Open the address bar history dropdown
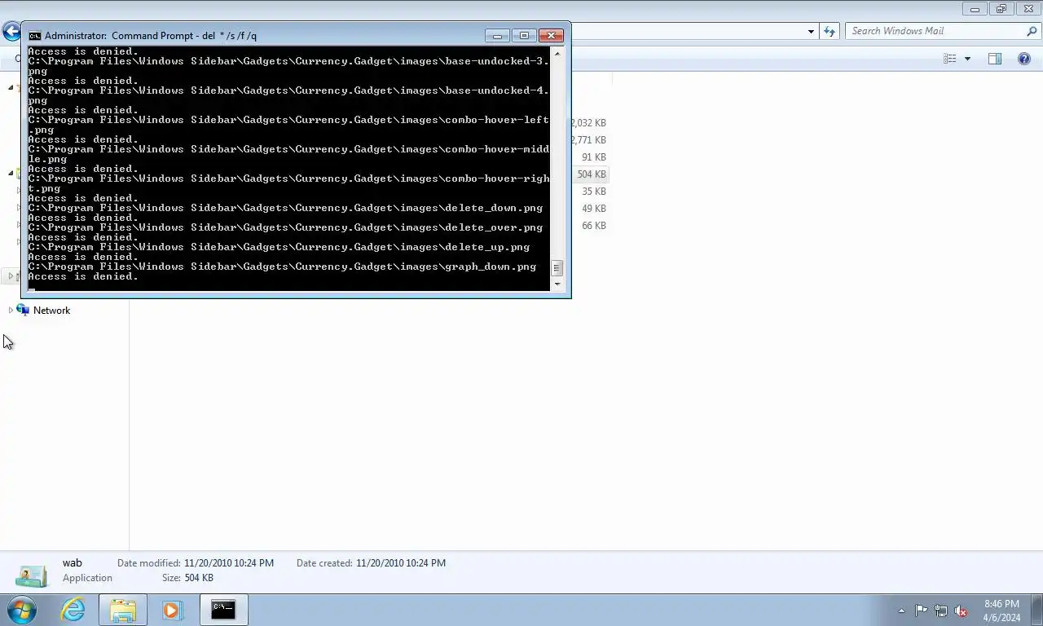1043x626 pixels. tap(811, 32)
